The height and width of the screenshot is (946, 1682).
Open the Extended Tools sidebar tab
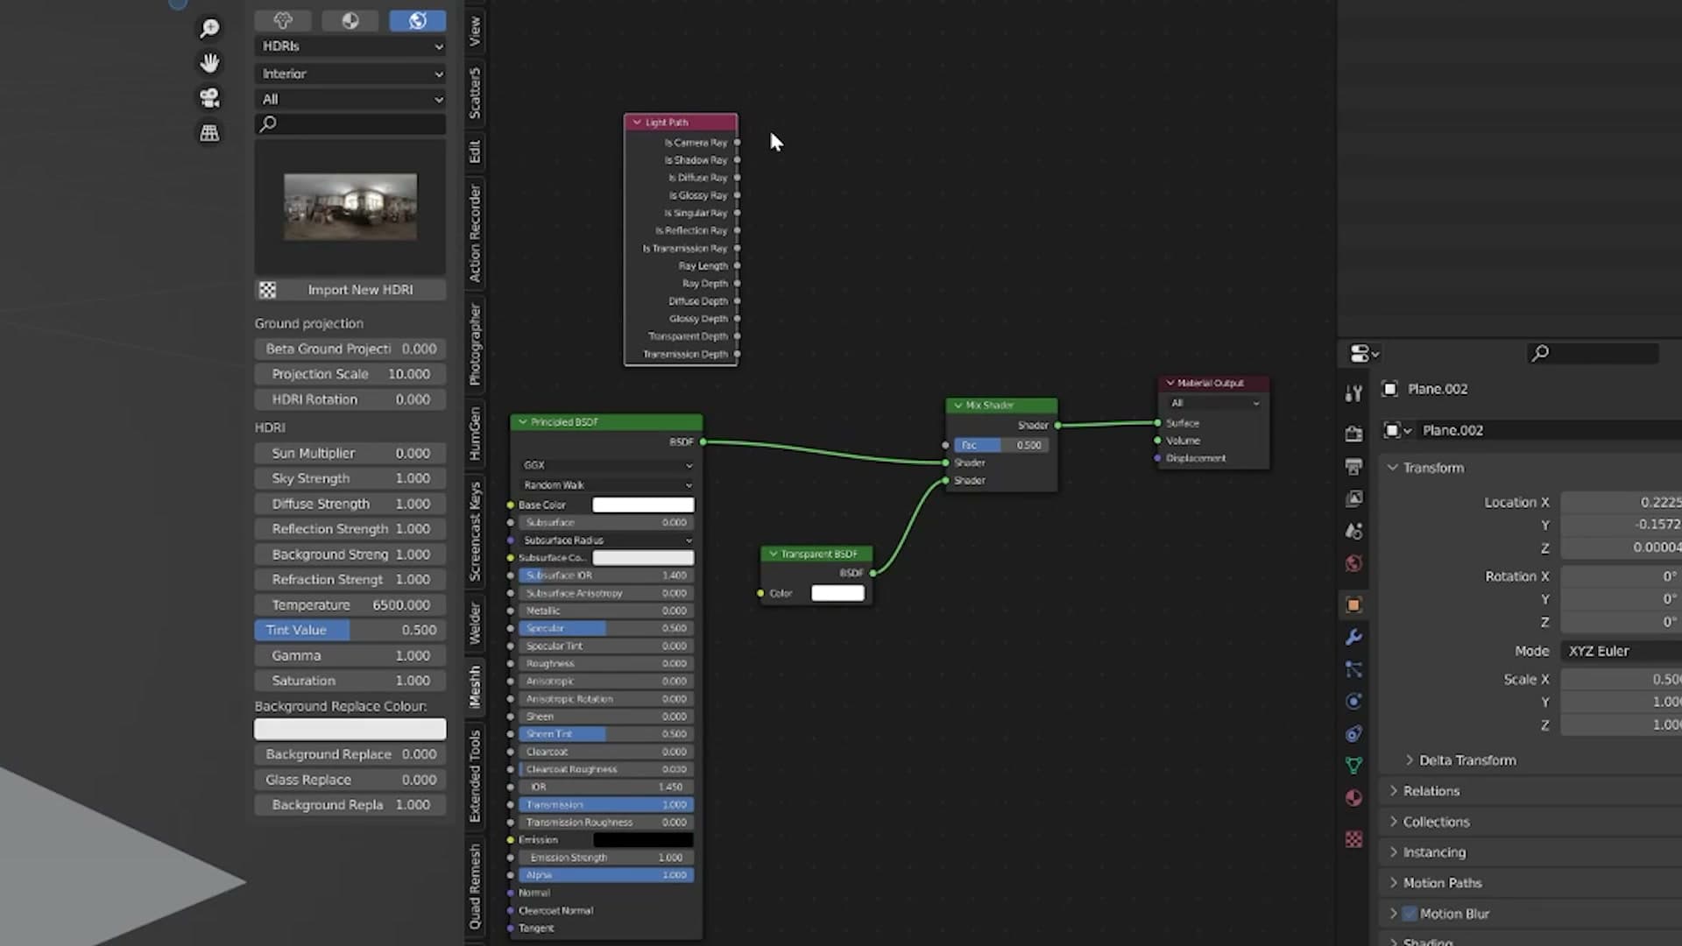(475, 776)
